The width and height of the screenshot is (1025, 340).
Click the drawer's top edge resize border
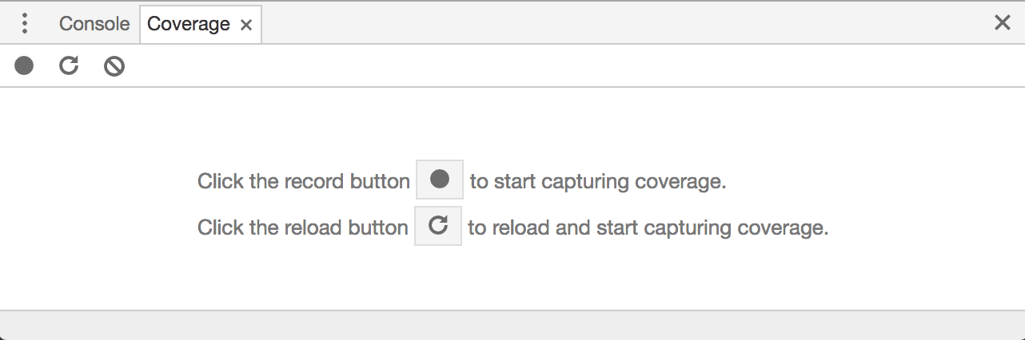[512, 2]
